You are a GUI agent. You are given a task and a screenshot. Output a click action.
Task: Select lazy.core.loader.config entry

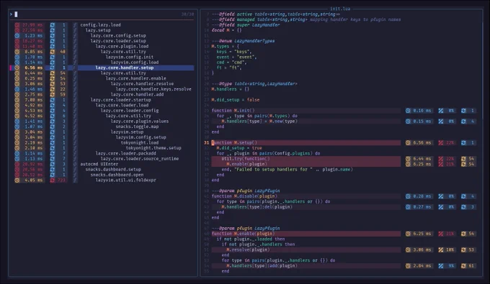[x=130, y=110]
